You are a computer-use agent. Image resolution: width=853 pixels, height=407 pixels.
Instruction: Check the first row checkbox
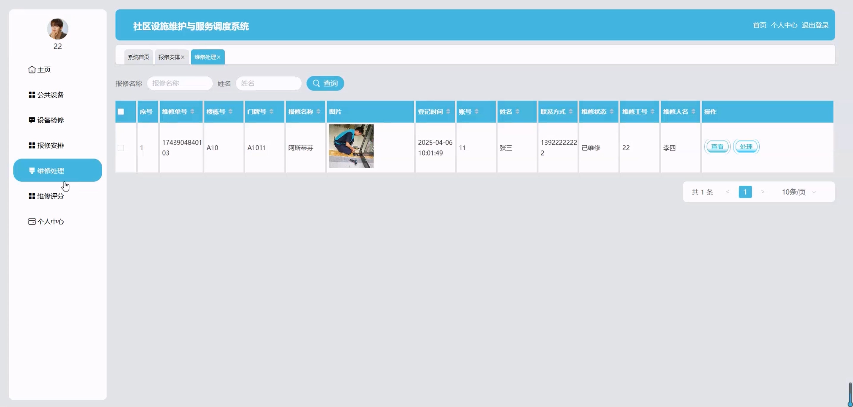click(121, 148)
